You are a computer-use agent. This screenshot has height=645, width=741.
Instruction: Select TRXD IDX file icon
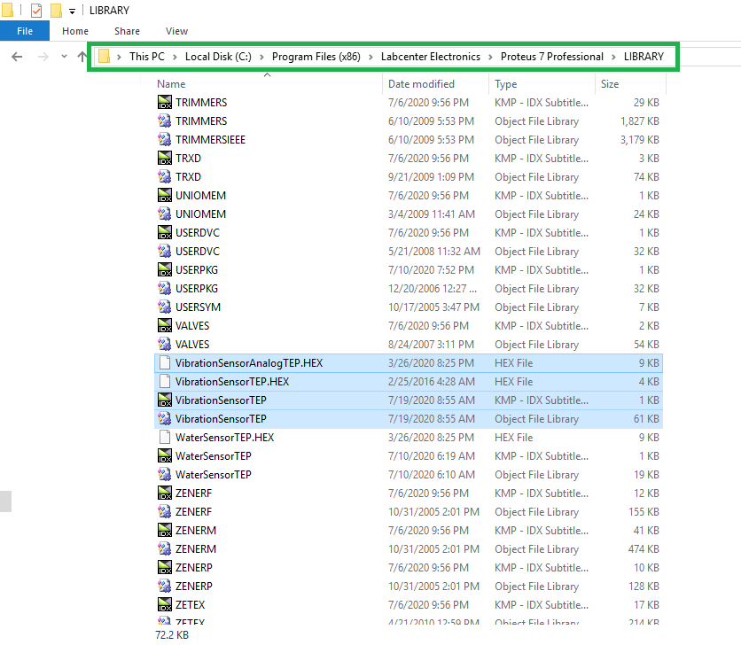point(165,159)
